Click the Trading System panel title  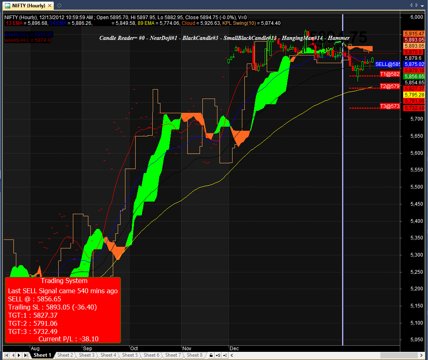tap(64, 281)
